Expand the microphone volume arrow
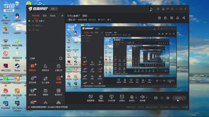 136,97
